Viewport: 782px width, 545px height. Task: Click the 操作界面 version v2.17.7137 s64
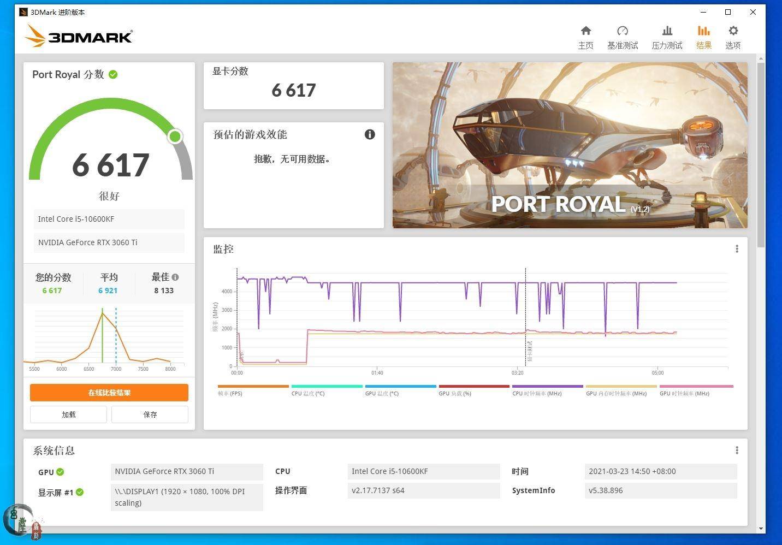coord(424,490)
